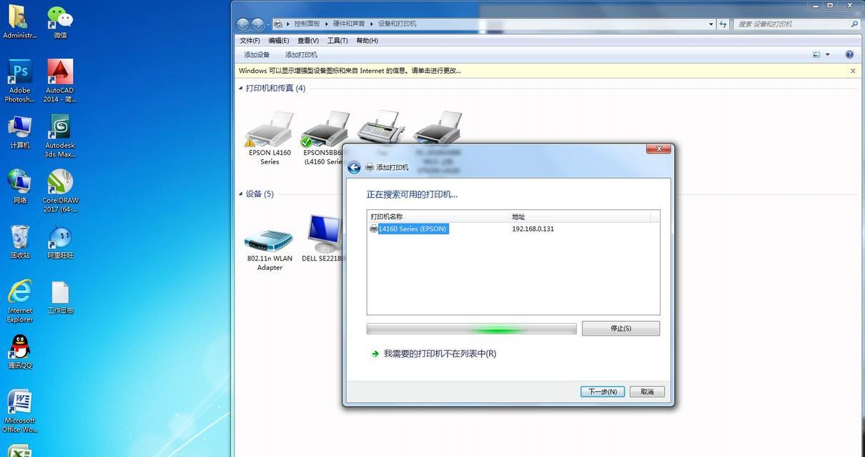
Task: Refresh the address bar location
Action: click(x=724, y=24)
